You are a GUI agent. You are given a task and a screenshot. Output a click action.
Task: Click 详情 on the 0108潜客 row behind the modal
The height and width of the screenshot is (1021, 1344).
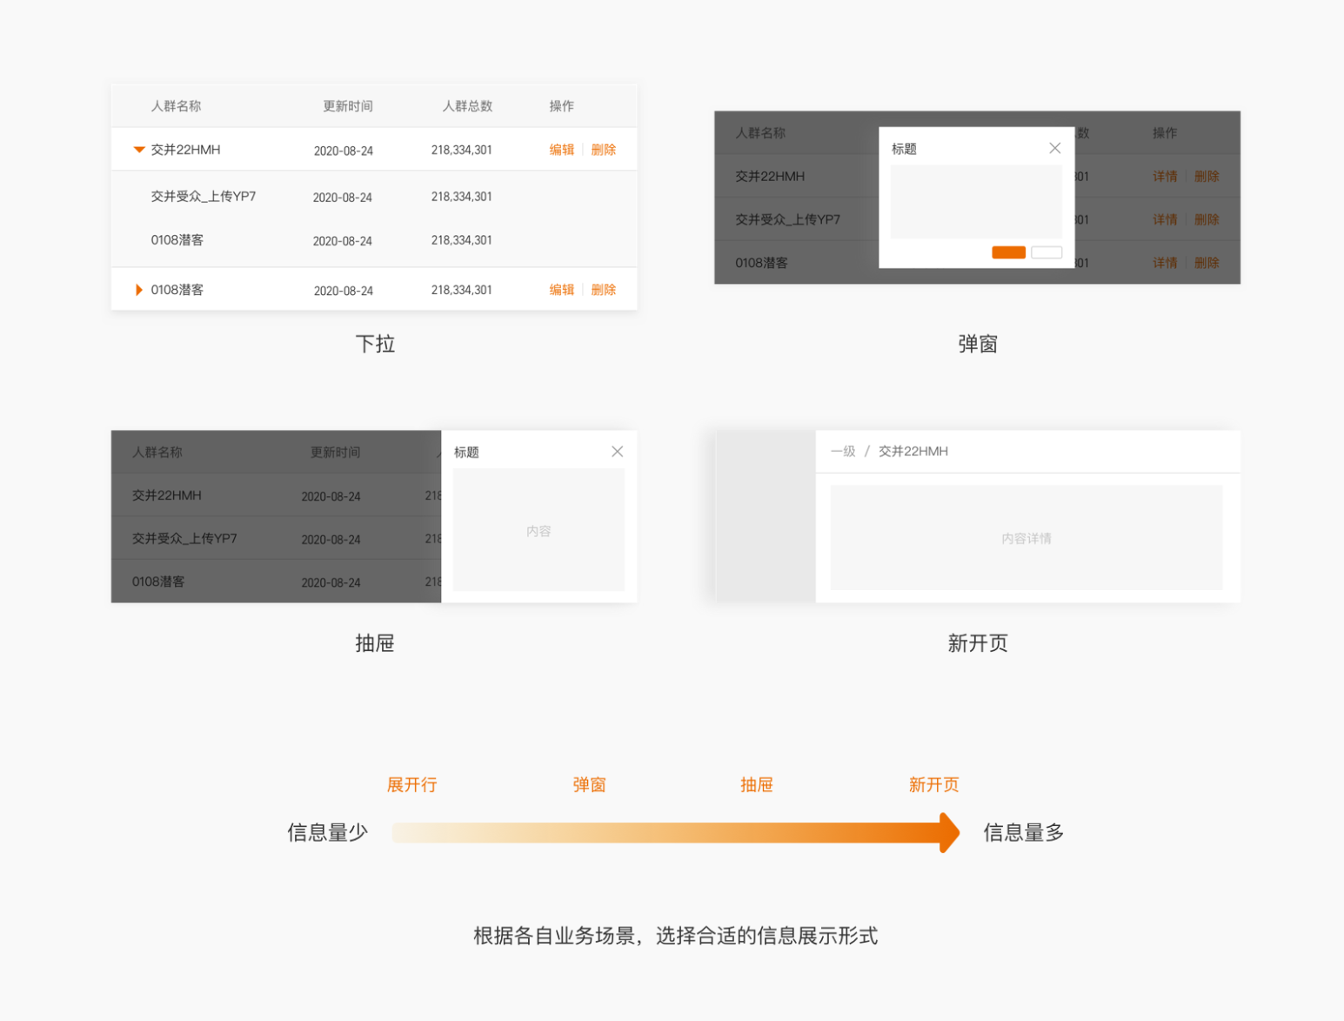pyautogui.click(x=1165, y=262)
